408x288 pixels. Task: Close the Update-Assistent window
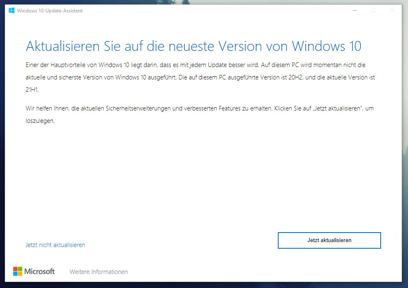(392, 10)
